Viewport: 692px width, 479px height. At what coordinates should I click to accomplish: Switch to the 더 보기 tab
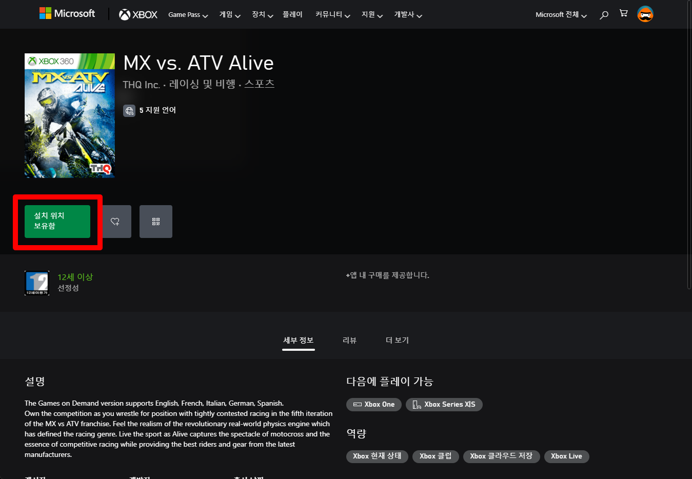click(x=397, y=341)
